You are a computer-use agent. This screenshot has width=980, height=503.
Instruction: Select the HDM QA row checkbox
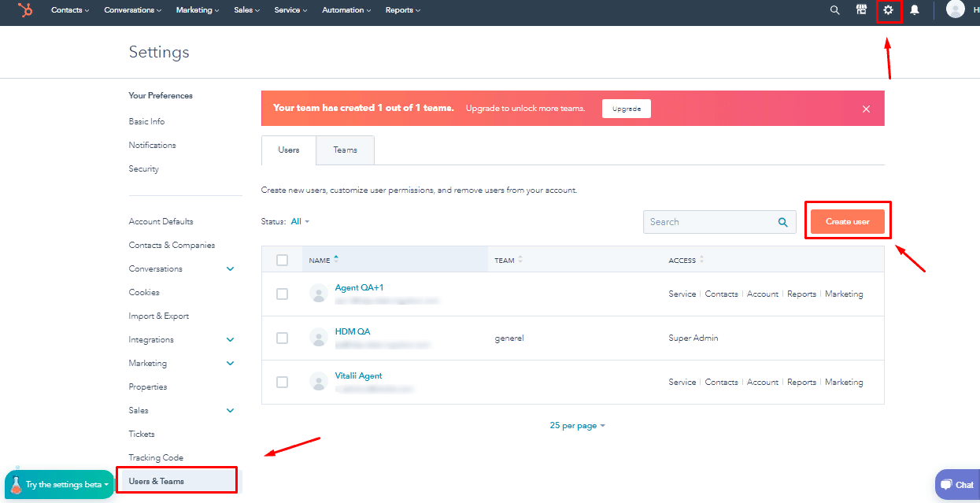click(283, 338)
